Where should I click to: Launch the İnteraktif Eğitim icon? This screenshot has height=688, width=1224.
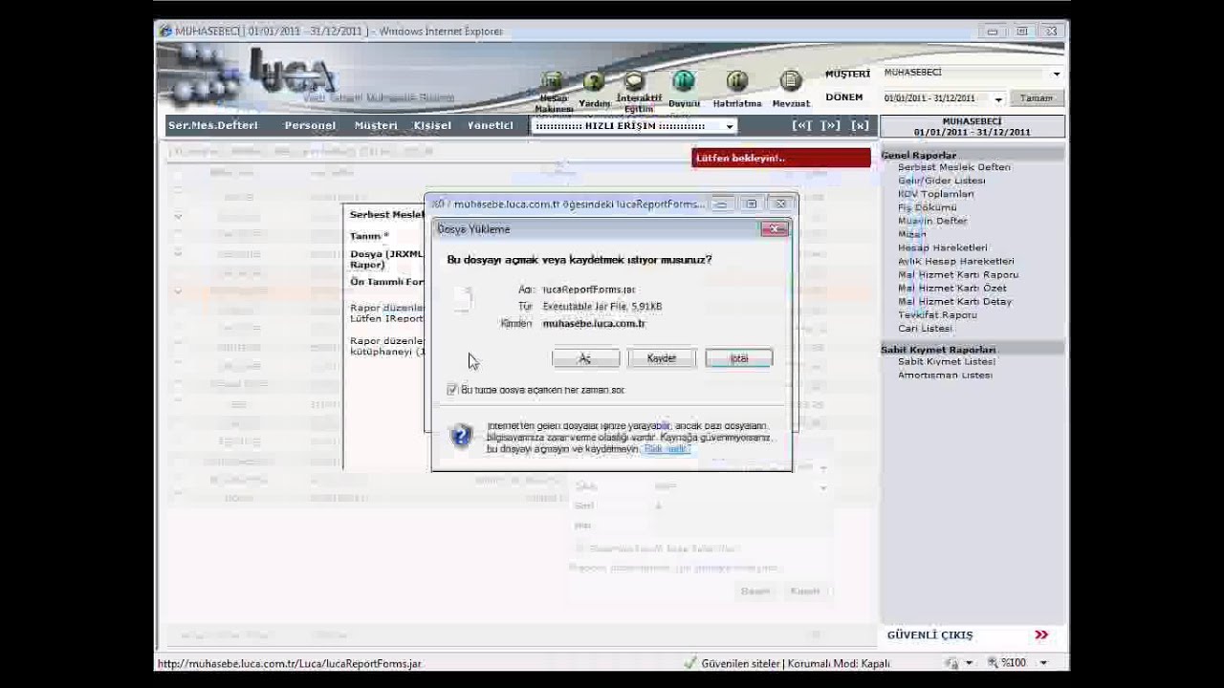(635, 81)
